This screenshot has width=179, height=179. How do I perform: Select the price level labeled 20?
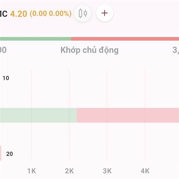point(10,154)
